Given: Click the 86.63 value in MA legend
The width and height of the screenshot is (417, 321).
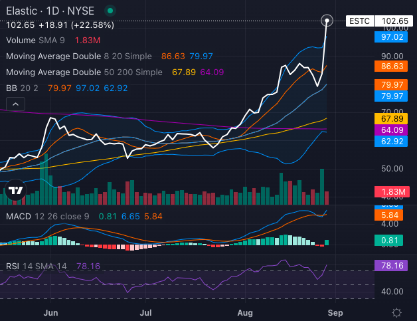Looking at the screenshot, I should (173, 56).
